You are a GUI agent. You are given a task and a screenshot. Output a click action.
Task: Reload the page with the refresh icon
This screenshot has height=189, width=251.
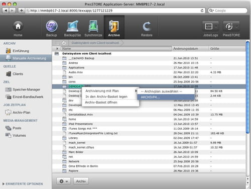click(202, 11)
